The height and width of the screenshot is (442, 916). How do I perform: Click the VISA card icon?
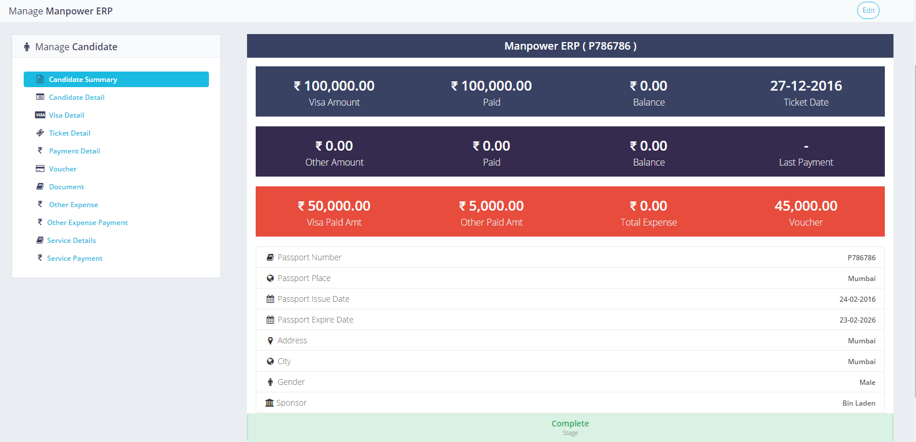(40, 115)
